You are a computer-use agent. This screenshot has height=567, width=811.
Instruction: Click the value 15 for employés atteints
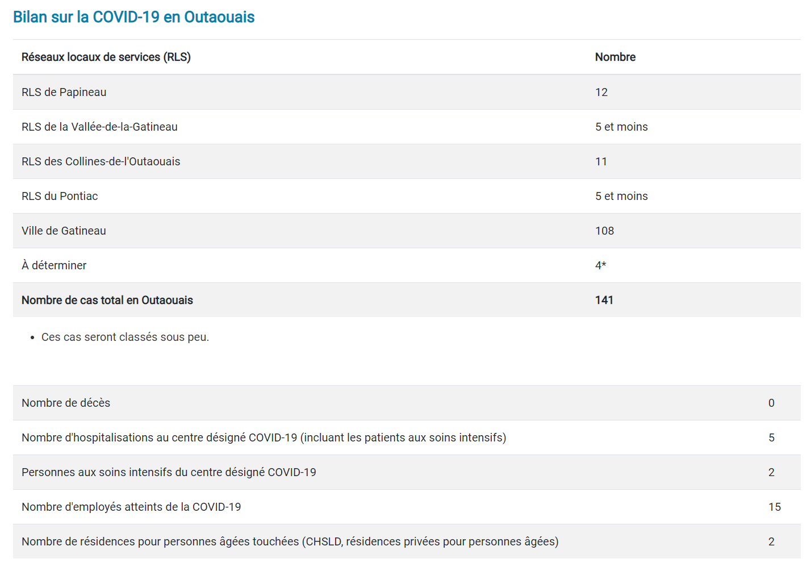pos(775,507)
